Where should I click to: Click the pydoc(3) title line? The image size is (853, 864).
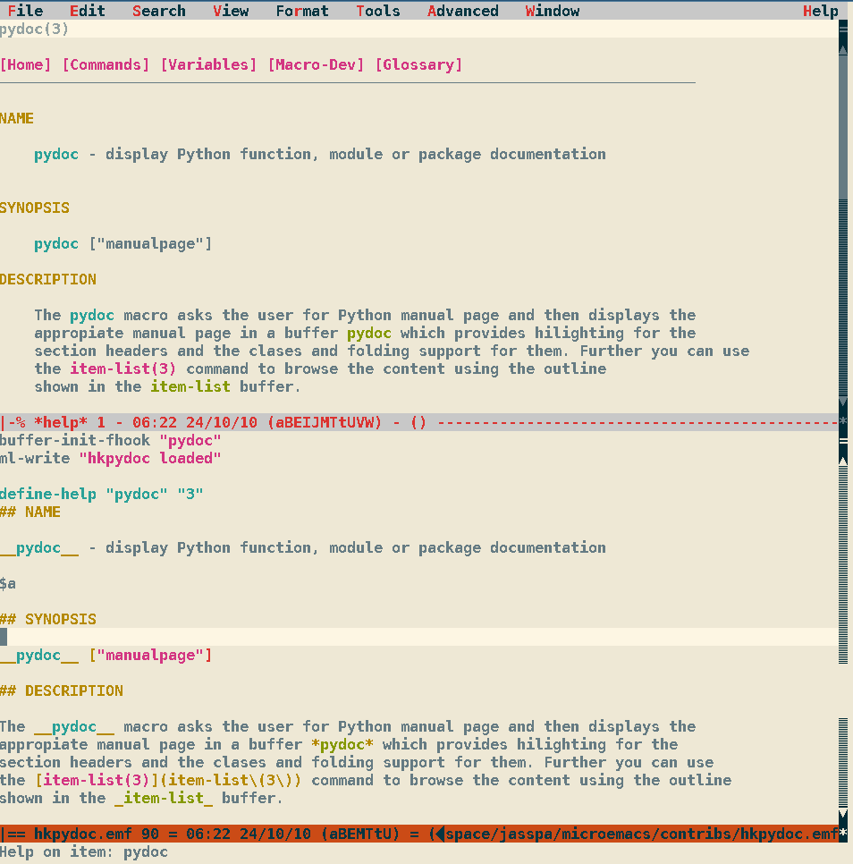pyautogui.click(x=34, y=30)
